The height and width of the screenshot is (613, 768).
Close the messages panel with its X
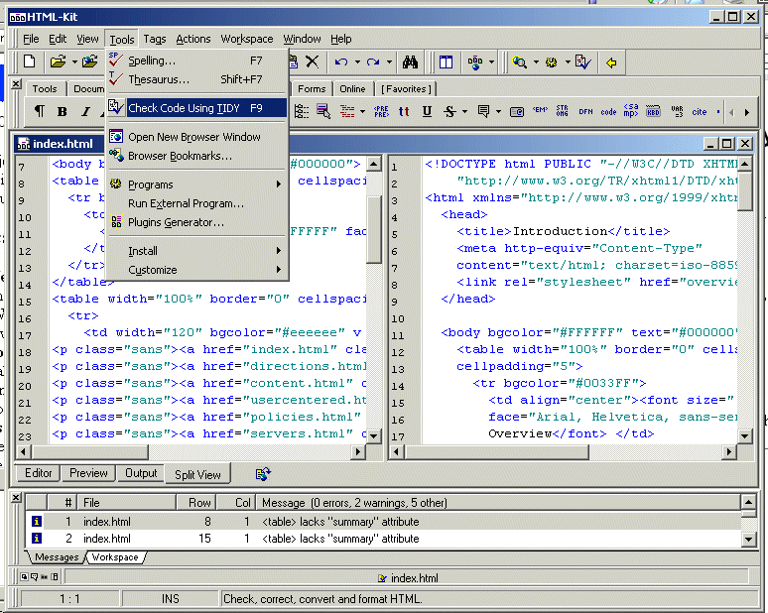(16, 498)
